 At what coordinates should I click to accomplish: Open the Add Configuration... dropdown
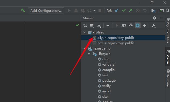(46, 10)
